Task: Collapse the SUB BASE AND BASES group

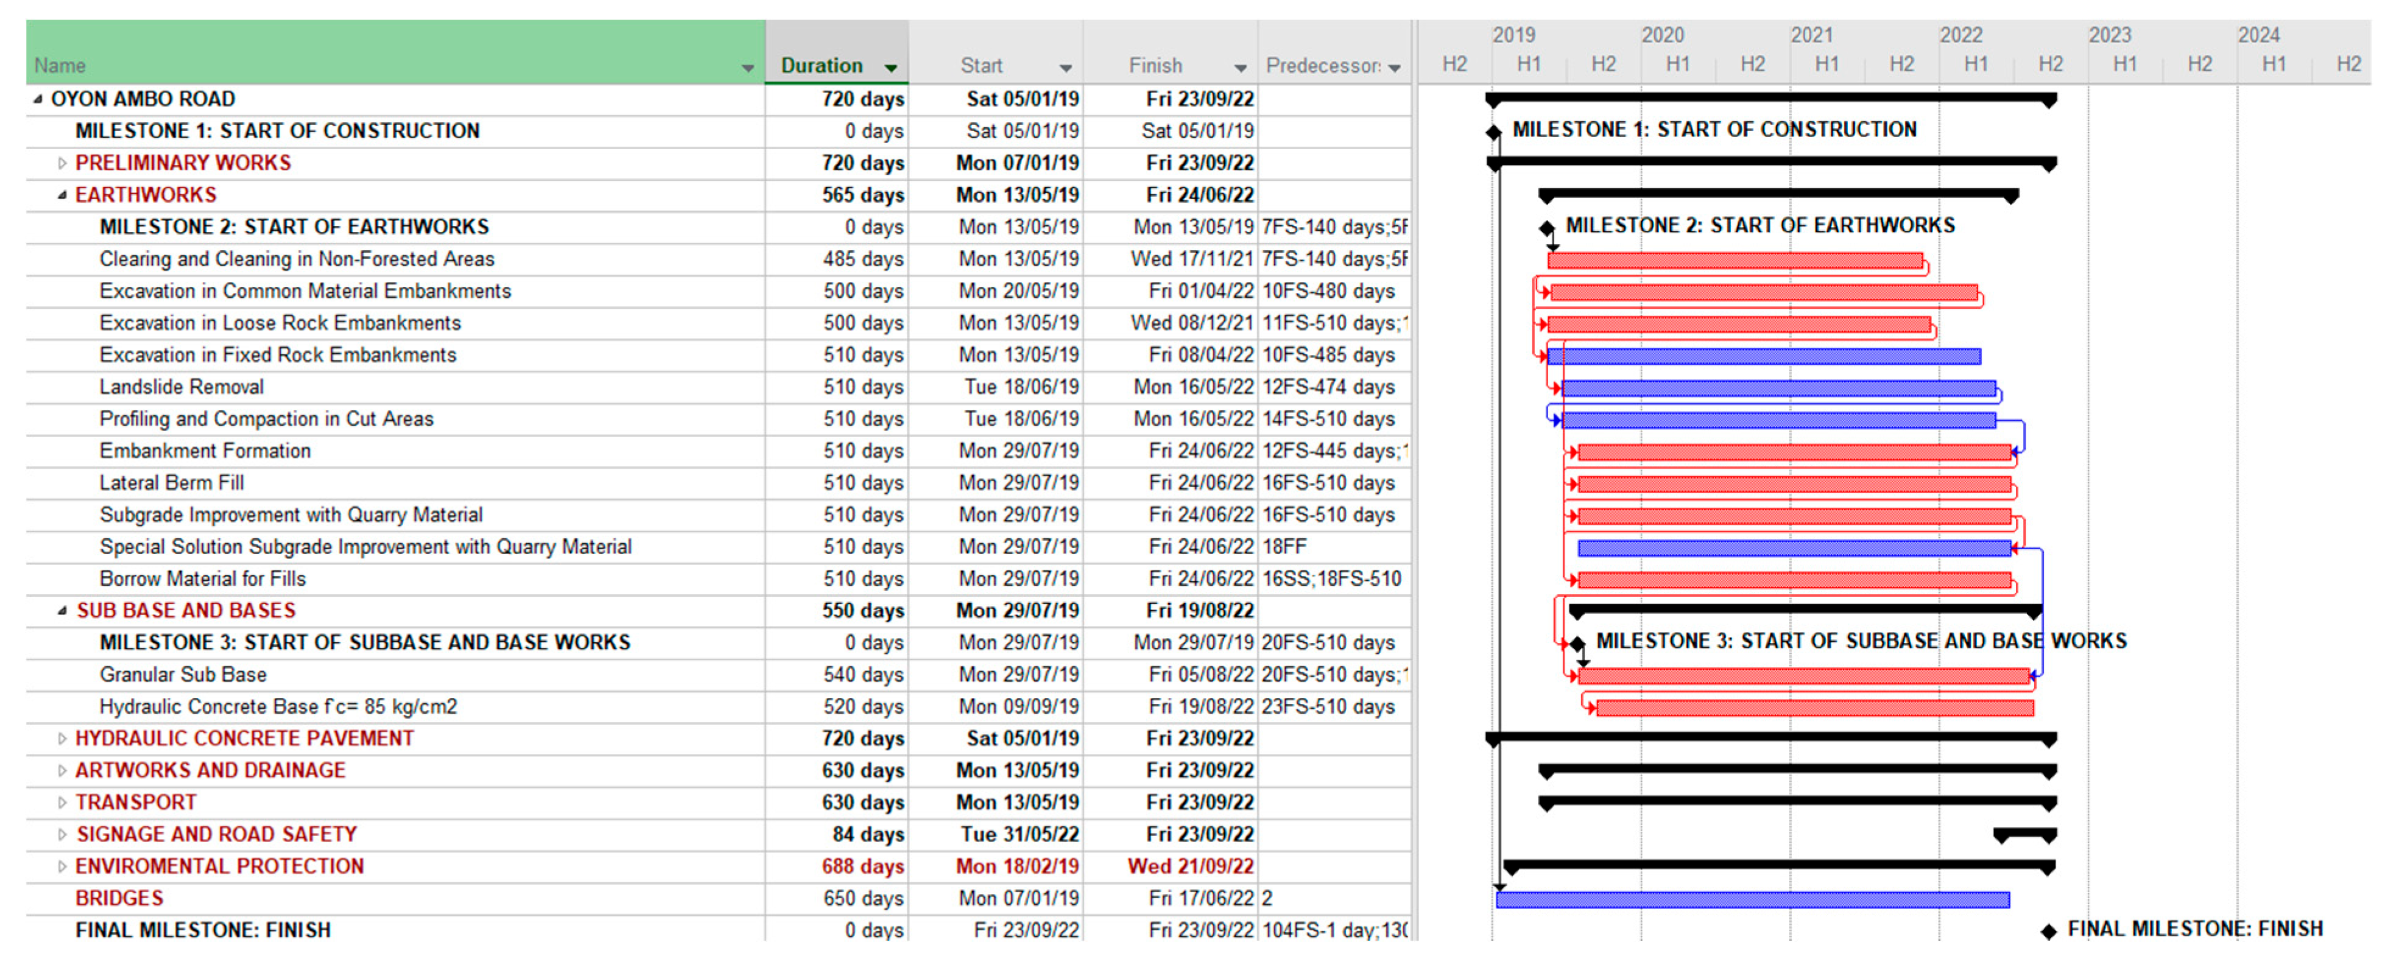Action: [x=62, y=611]
